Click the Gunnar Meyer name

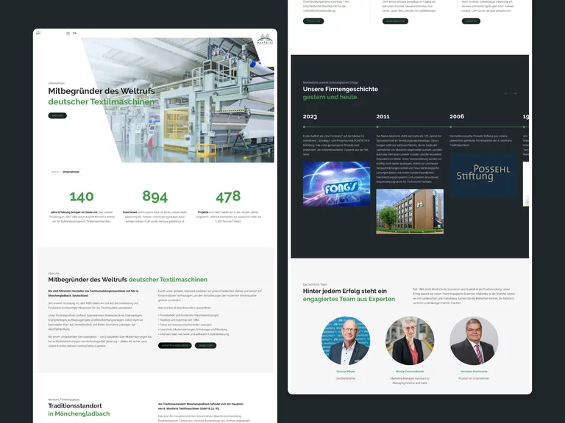[346, 371]
